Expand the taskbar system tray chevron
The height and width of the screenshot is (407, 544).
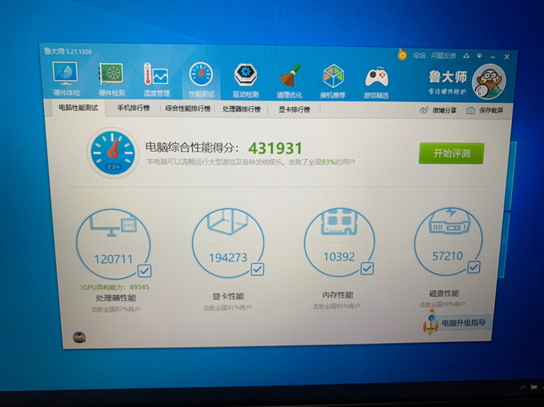click(x=523, y=388)
